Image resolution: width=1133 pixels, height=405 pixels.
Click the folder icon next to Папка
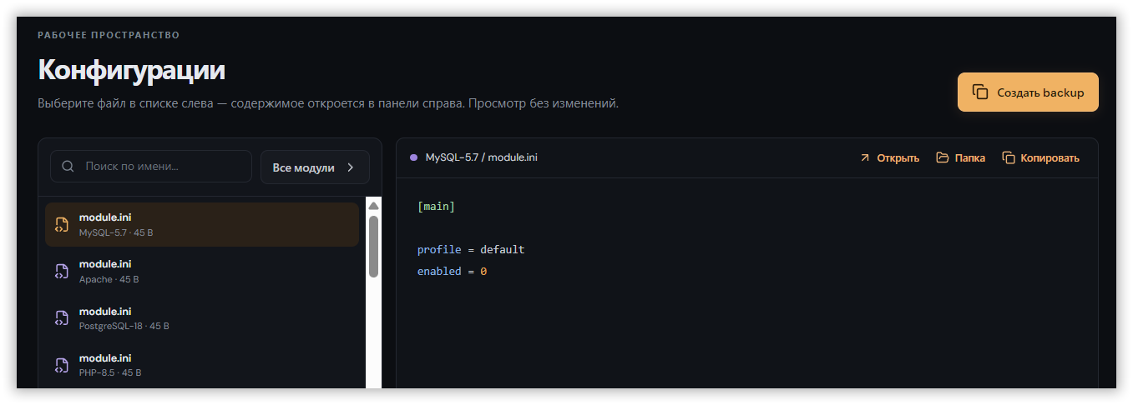(943, 157)
